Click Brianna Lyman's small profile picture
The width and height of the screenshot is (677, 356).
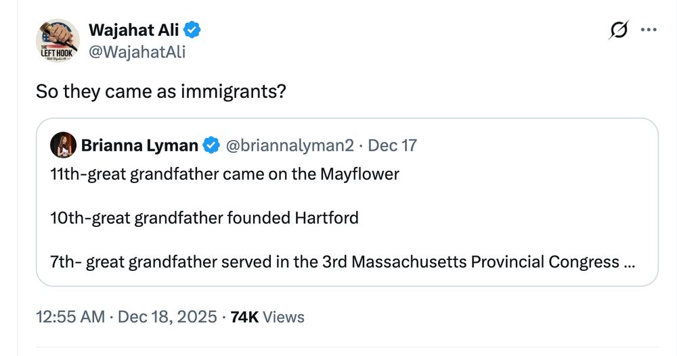pos(62,145)
